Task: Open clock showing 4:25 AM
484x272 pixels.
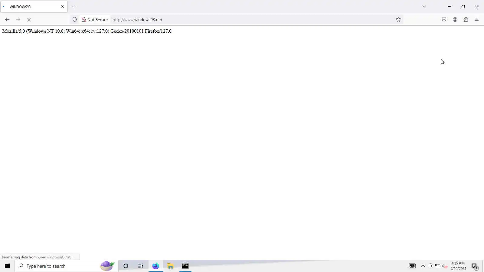Action: coord(458,266)
